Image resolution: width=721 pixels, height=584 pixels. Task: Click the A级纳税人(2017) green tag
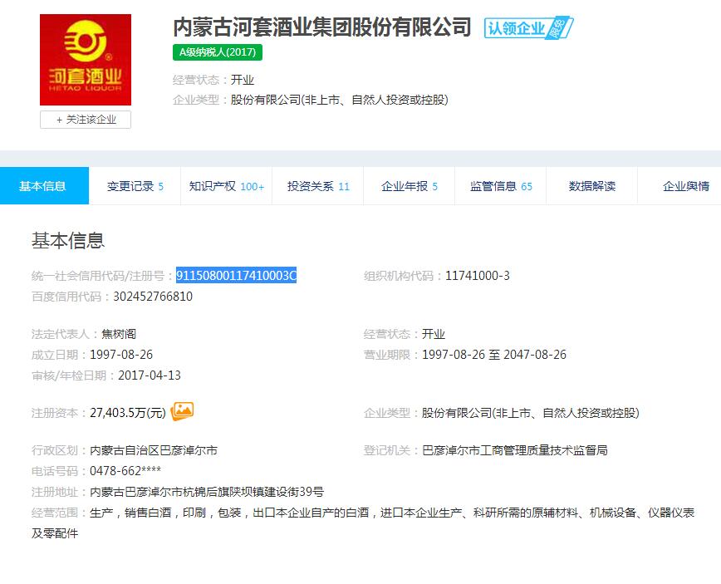pyautogui.click(x=218, y=52)
